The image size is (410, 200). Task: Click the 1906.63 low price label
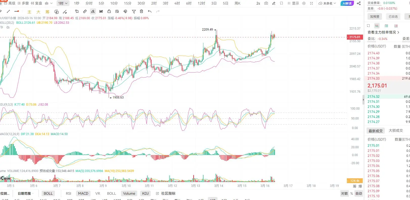coord(118,97)
